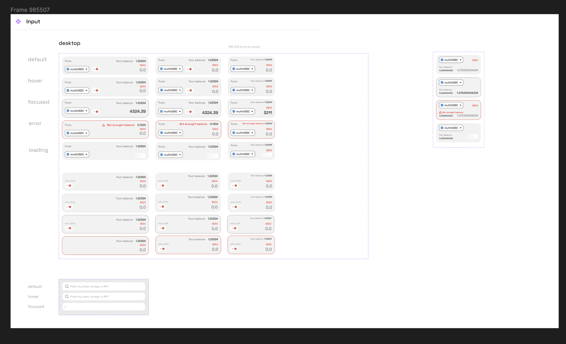
Task: Click warning triangle icon in mobile error card
Action: [440, 113]
